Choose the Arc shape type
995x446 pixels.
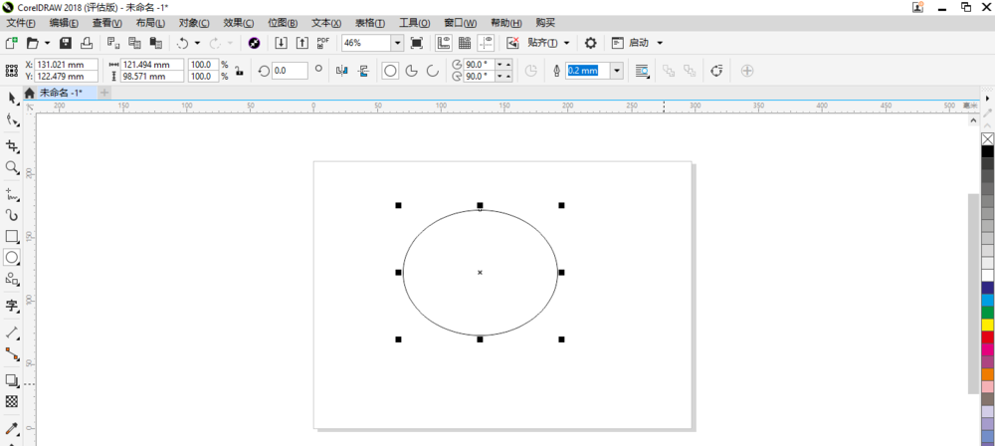pyautogui.click(x=433, y=71)
